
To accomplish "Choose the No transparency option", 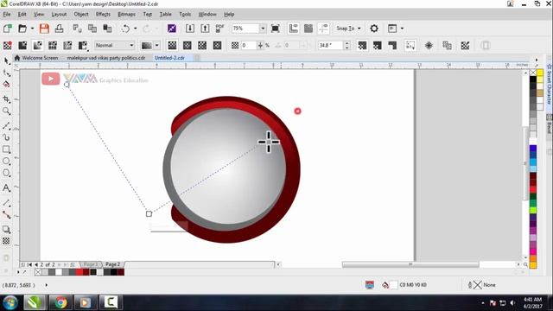I will [x=8, y=46].
